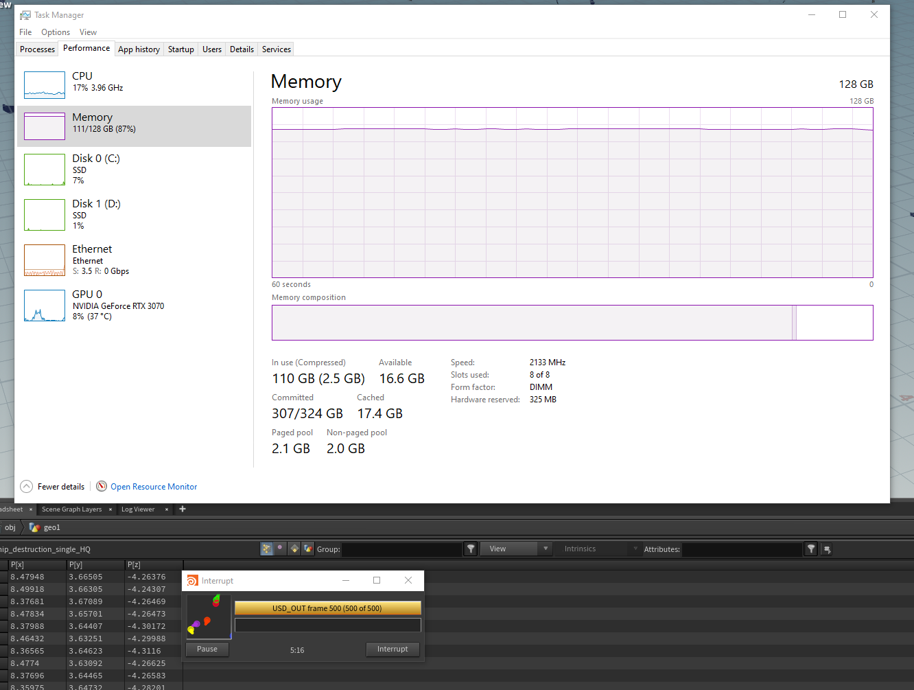Click the geo1 node icon in path bar
This screenshot has width=914, height=690.
(34, 527)
